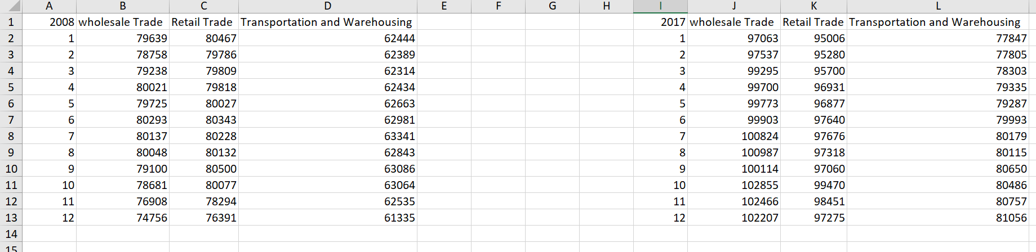
Task: Click cell with value 97063
Action: pos(734,38)
